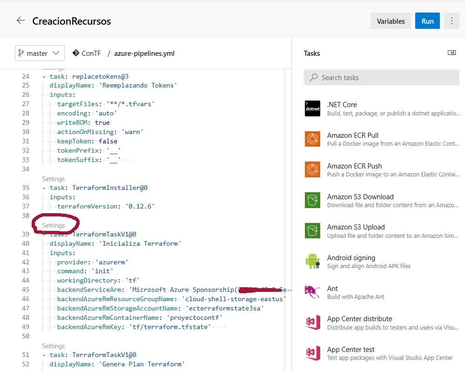465x371 pixels.
Task: Click line 24 task replacetokens@3
Action: [x=86, y=76]
